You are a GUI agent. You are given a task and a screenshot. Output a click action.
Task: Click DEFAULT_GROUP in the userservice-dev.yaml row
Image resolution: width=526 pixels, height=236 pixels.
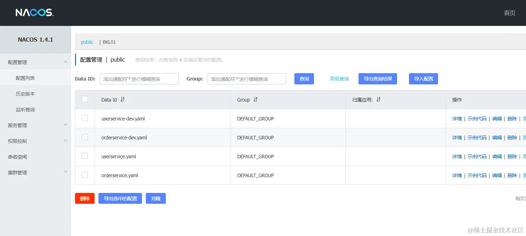tap(255, 119)
